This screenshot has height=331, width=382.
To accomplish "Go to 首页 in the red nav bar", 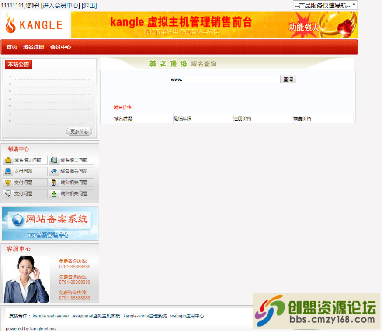I will [12, 47].
